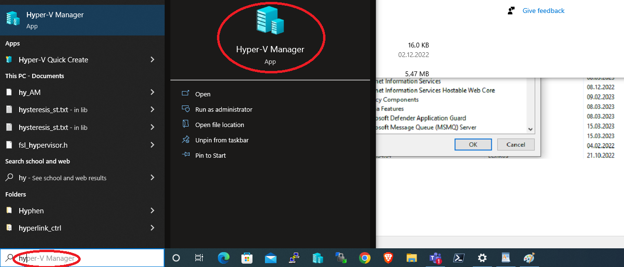Open Settings gear on the taskbar
Screen dimensions: 624x267
coord(482,258)
